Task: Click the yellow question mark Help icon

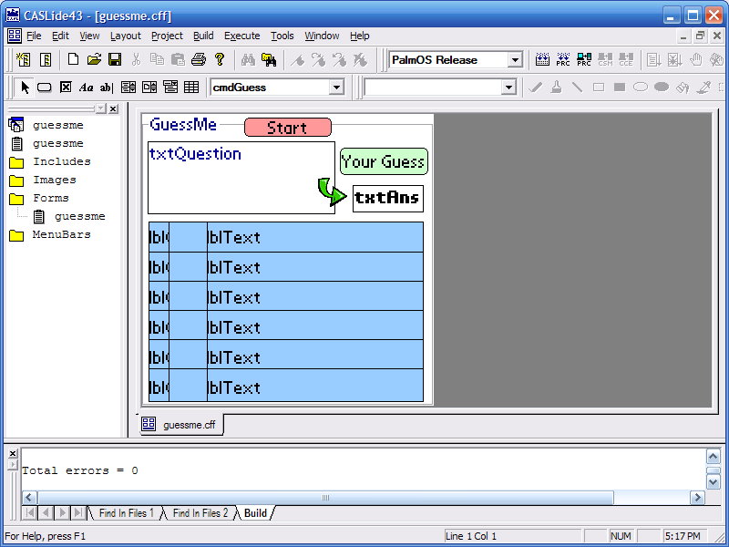Action: 220,60
